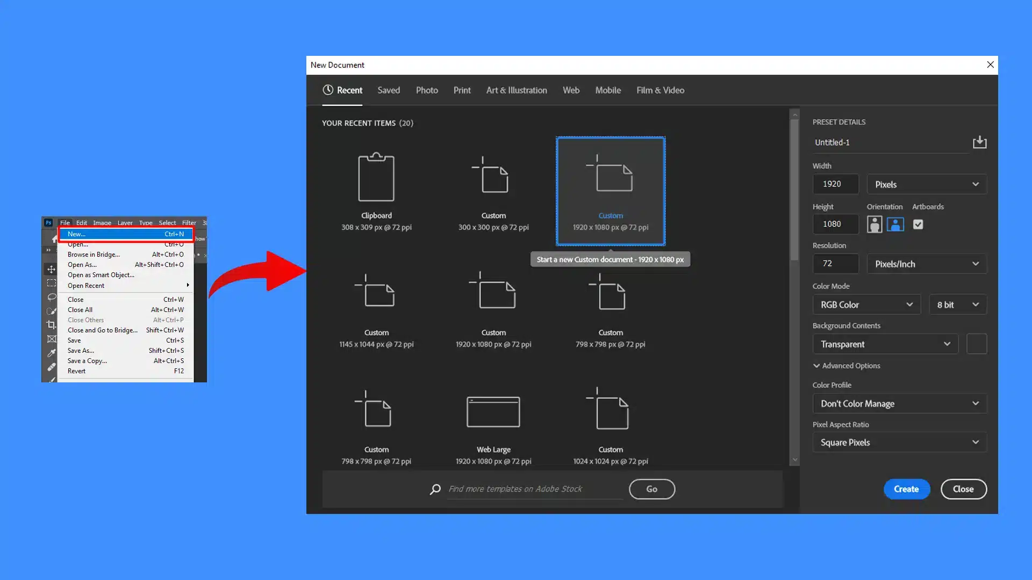This screenshot has width=1032, height=580.
Task: Choose Save a Copy... menu item
Action: [126, 361]
